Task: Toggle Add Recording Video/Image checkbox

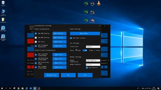Action: [36, 59]
